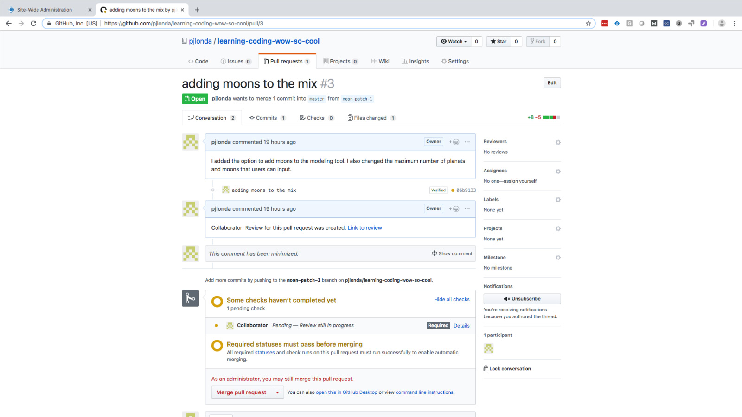Click the diff stat colored bar
Screen dimensions: 742x417
coord(551,118)
